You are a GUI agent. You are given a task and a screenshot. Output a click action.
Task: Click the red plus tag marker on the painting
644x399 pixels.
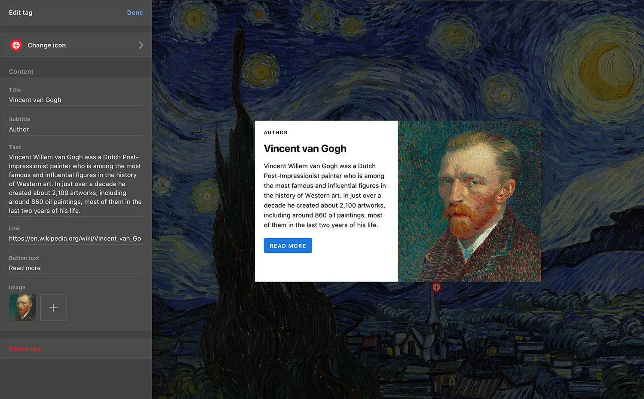[x=436, y=287]
